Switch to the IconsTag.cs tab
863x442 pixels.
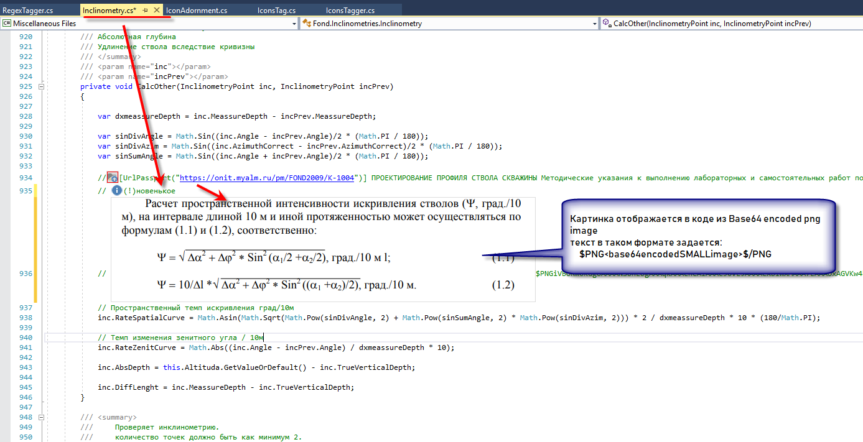[x=276, y=11]
